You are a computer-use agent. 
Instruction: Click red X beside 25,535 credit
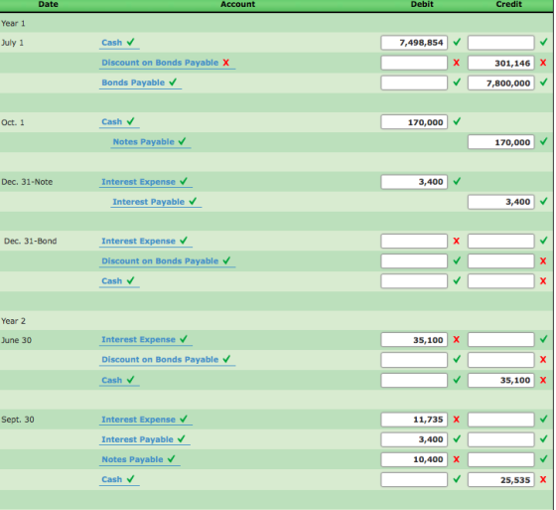tap(543, 480)
